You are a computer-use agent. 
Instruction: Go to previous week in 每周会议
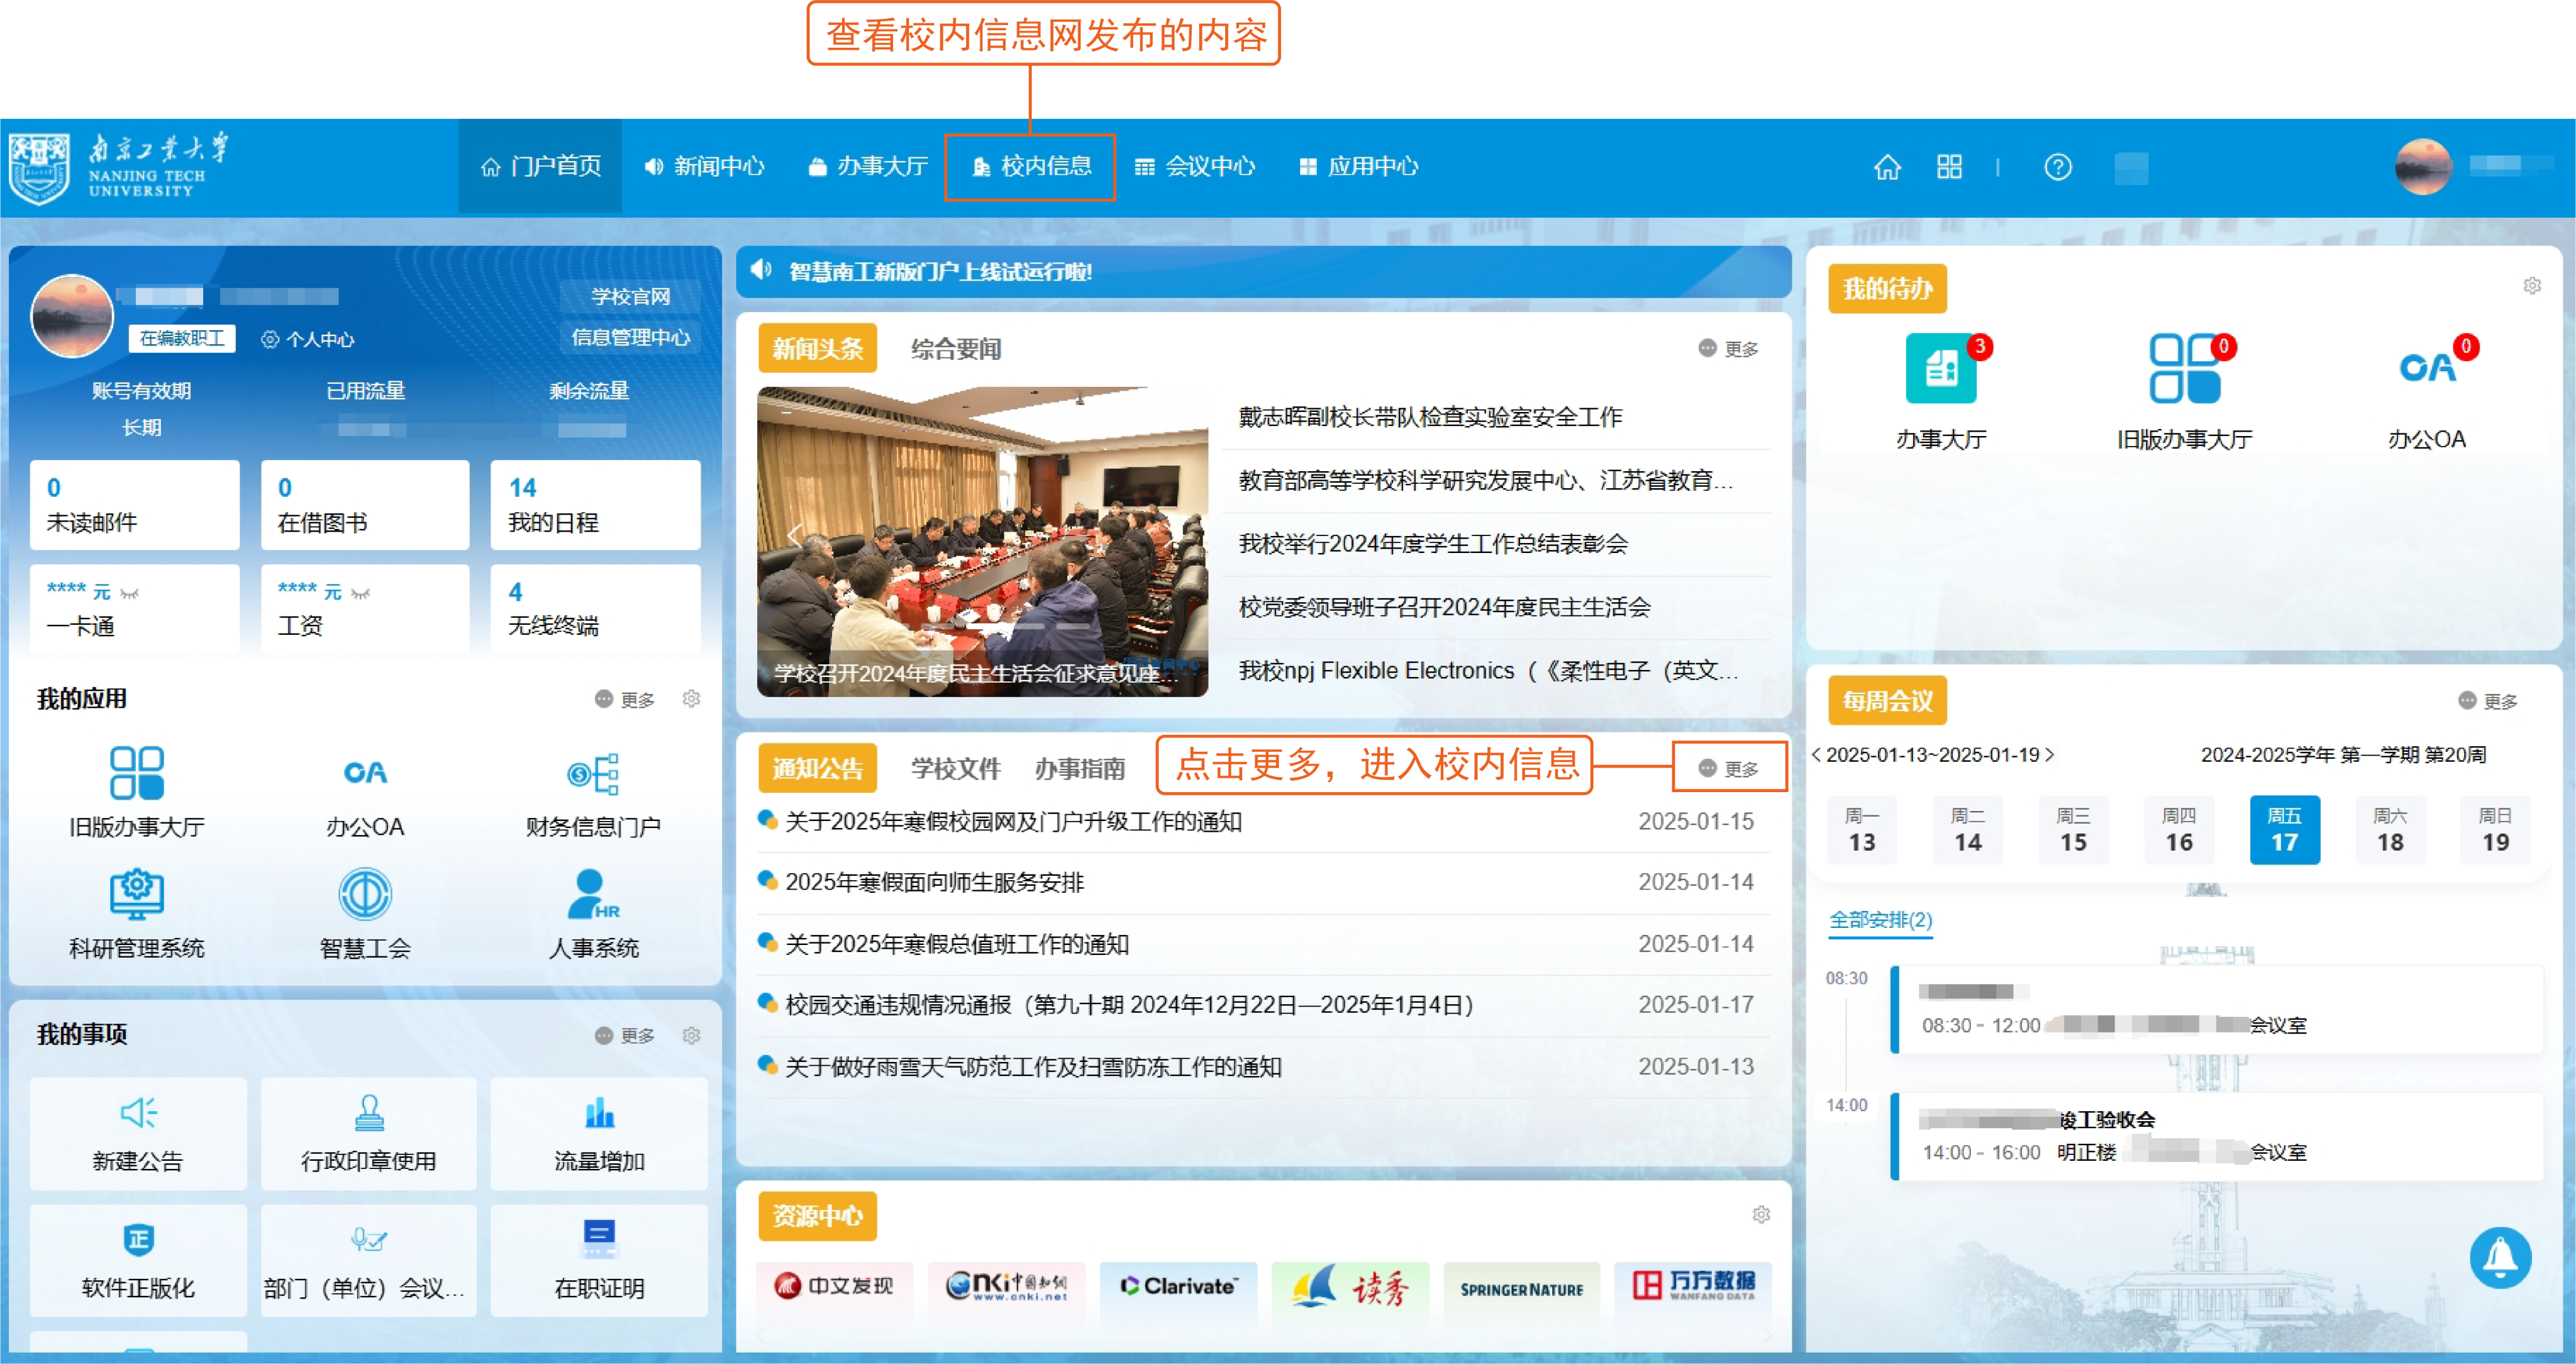(1816, 754)
